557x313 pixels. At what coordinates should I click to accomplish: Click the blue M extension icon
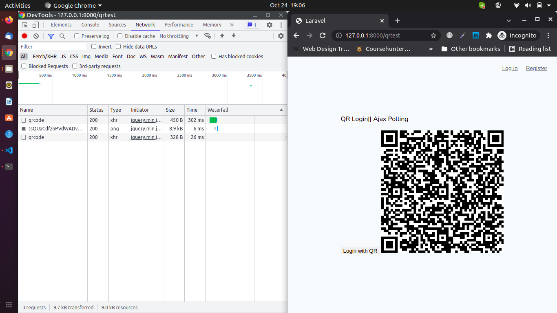point(475,35)
